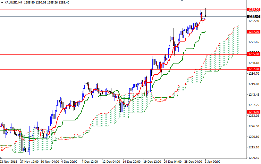Image resolution: width=261 pixels, height=164 pixels.
Task: Select the 1257.00 red price level tag
Action: tap(254, 69)
